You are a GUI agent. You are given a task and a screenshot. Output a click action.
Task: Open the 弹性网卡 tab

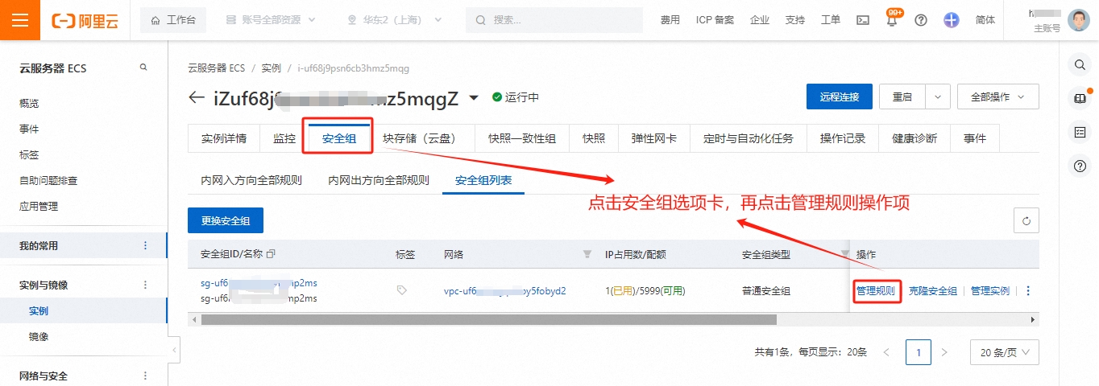click(654, 138)
